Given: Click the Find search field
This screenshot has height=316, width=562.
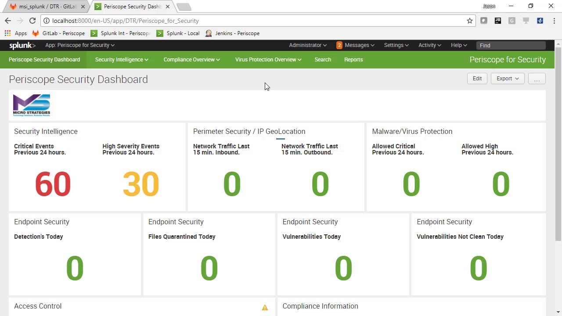Looking at the screenshot, I should tap(511, 45).
